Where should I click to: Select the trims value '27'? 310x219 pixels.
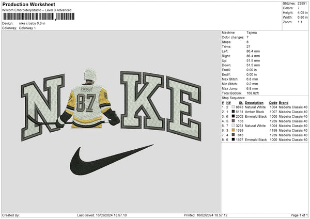click(x=249, y=46)
